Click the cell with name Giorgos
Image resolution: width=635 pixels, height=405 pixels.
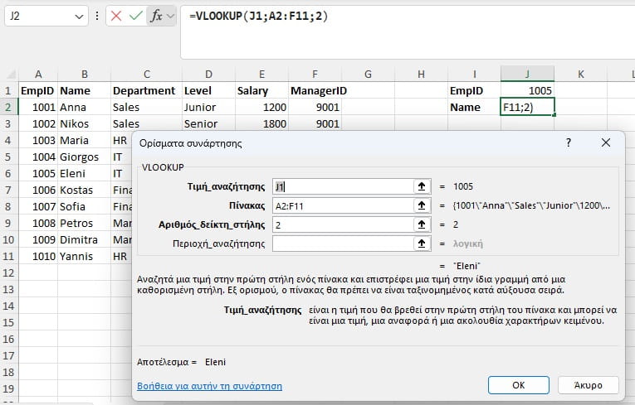pyautogui.click(x=84, y=157)
